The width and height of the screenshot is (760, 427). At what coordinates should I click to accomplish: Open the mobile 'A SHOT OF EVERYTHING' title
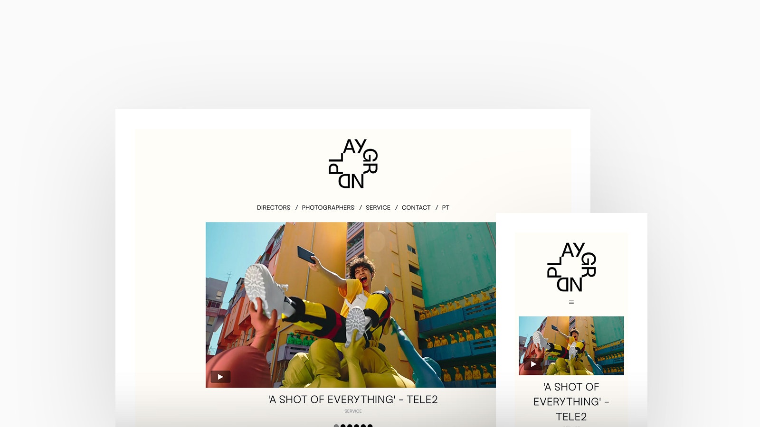click(x=571, y=402)
